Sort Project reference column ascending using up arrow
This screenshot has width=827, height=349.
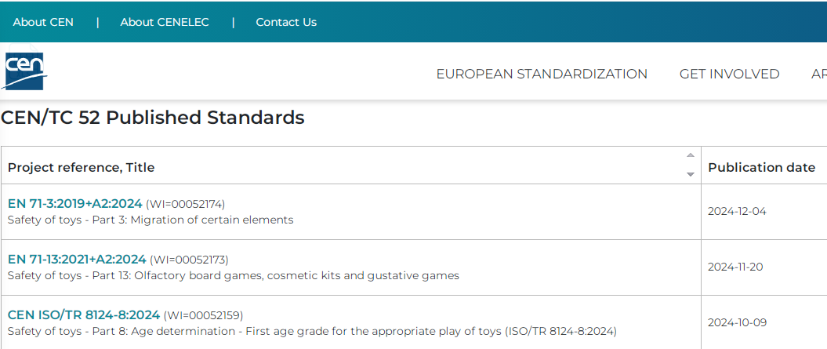(x=691, y=155)
